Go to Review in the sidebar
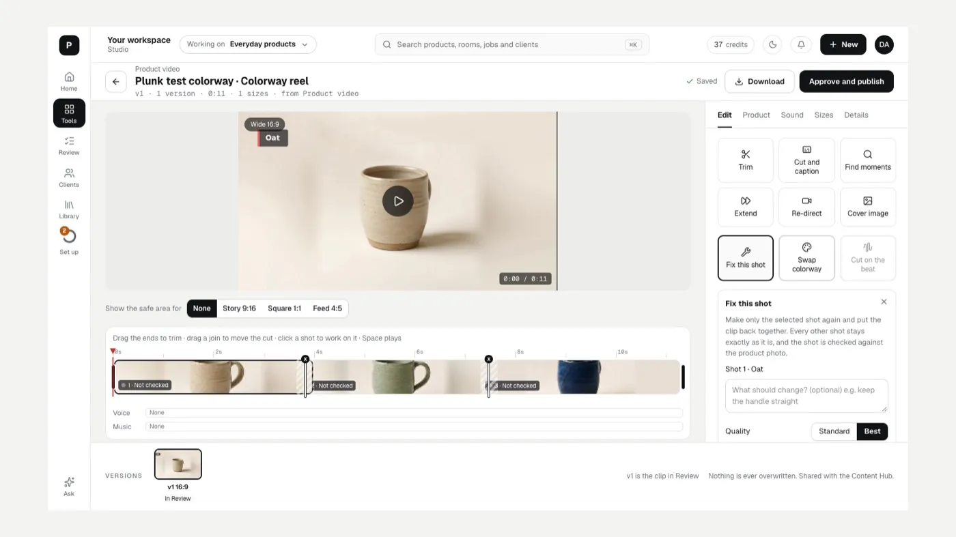Screen dimensions: 956x537 69,145
